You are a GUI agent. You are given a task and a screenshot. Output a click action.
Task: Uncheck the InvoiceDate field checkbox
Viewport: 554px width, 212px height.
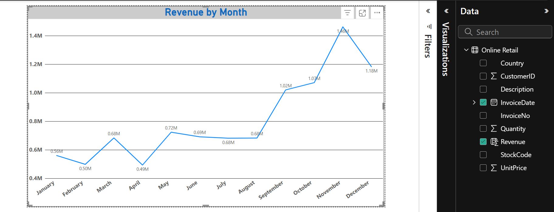click(x=483, y=102)
